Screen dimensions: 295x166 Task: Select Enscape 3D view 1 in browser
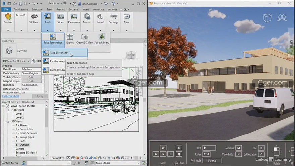click(26, 153)
